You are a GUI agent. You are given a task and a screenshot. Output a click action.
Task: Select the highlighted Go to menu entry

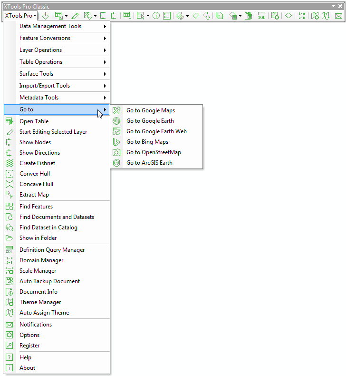coord(57,109)
